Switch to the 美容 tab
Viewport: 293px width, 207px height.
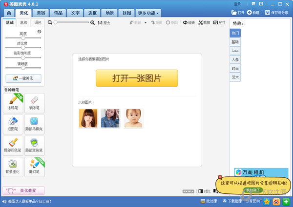click(x=41, y=13)
